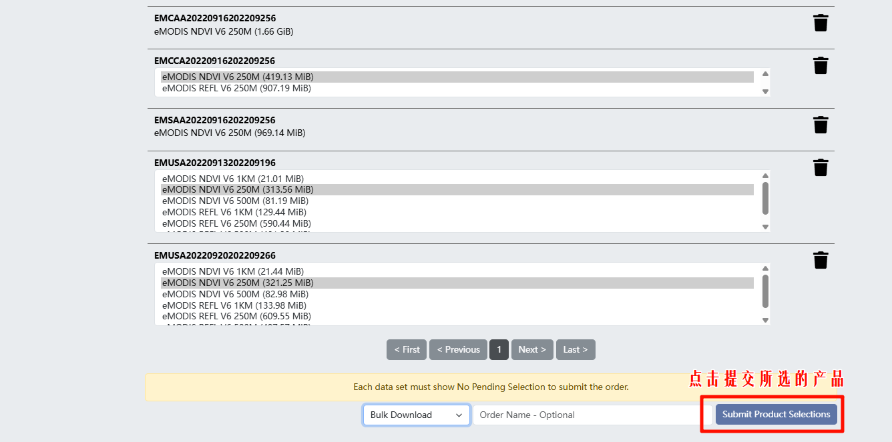The width and height of the screenshot is (892, 442).
Task: Click scrollbar thumb in EMUSA20220920202209266 list
Action: point(765,291)
